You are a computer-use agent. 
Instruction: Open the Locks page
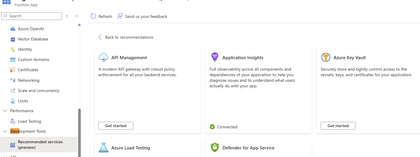[23, 101]
